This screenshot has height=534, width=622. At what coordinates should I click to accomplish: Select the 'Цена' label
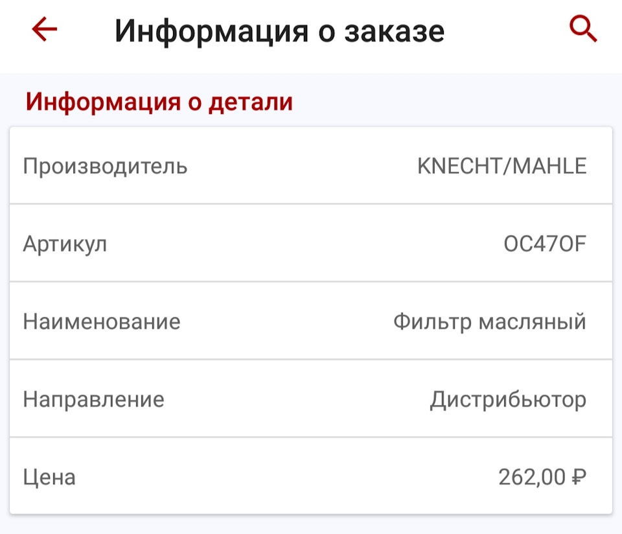click(49, 478)
